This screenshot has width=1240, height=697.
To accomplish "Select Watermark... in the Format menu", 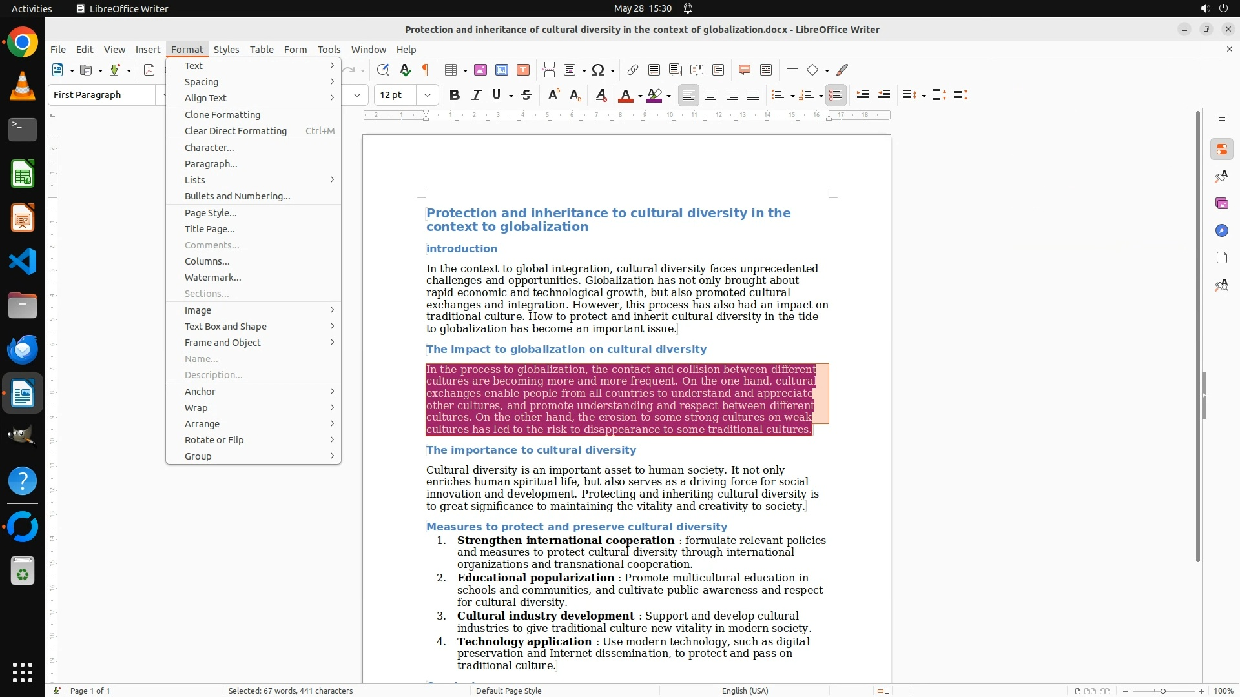I will tap(213, 278).
